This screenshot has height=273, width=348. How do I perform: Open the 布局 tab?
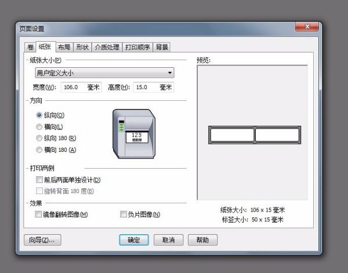point(64,47)
